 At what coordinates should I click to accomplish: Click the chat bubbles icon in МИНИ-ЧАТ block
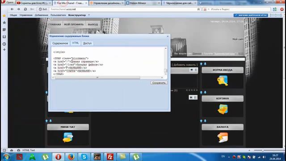(x=67, y=137)
